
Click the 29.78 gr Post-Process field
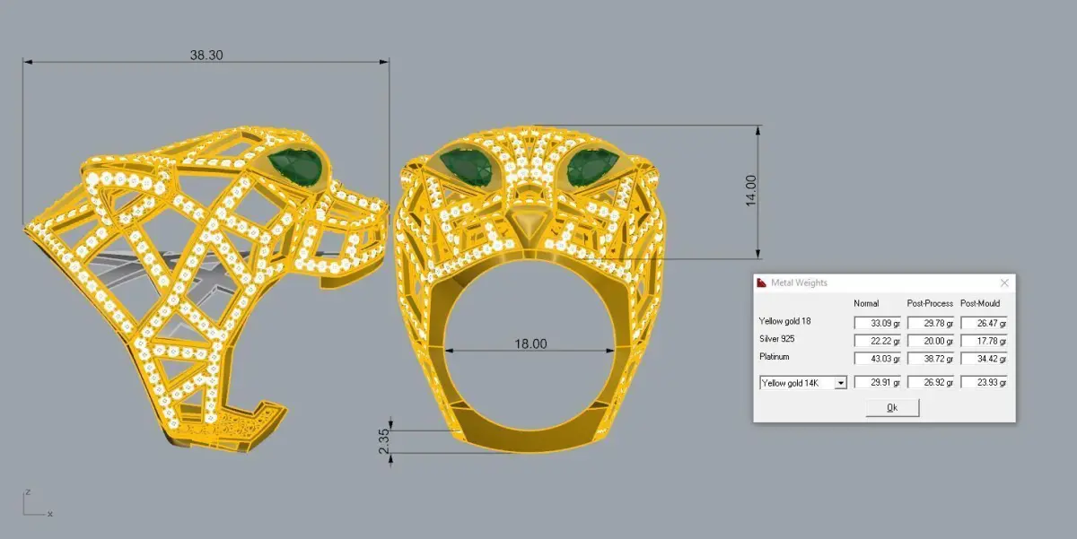[x=930, y=323]
